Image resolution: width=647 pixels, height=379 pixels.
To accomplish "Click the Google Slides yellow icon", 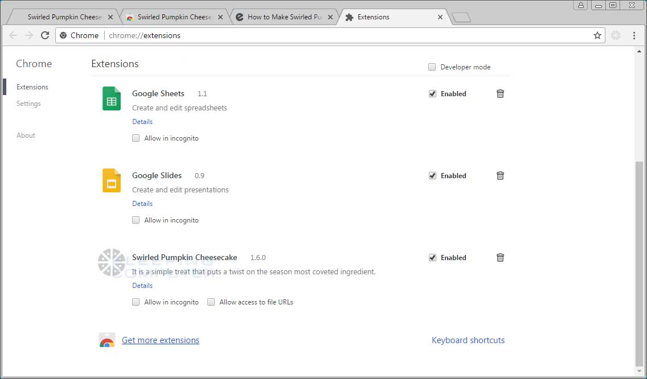I will tap(112, 180).
